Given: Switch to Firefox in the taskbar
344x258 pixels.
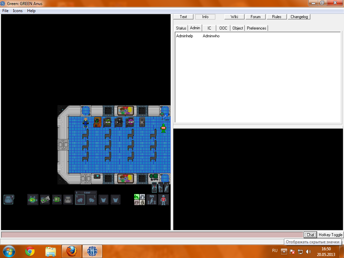Looking at the screenshot, I should (72, 251).
